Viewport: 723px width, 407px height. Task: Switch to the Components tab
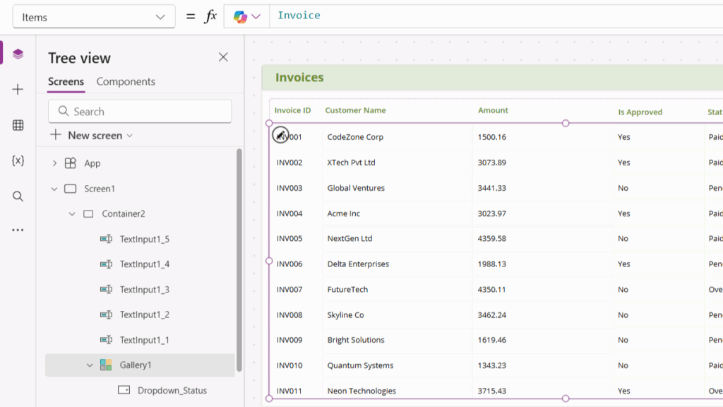point(126,82)
